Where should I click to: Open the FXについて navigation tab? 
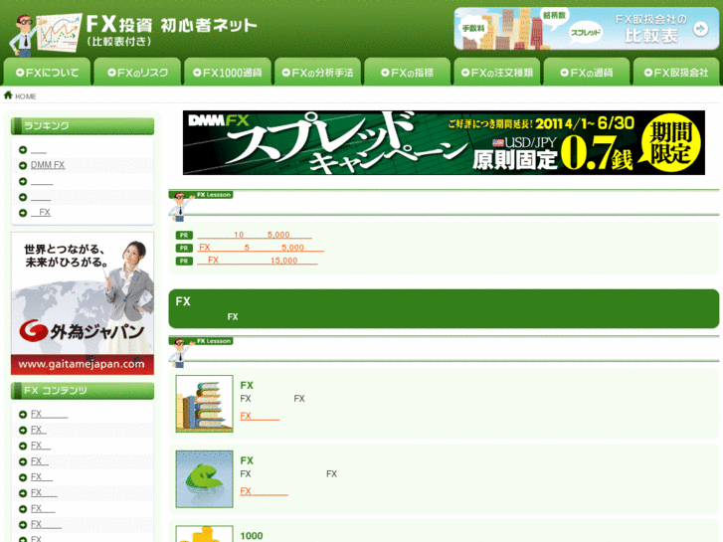pyautogui.click(x=47, y=72)
